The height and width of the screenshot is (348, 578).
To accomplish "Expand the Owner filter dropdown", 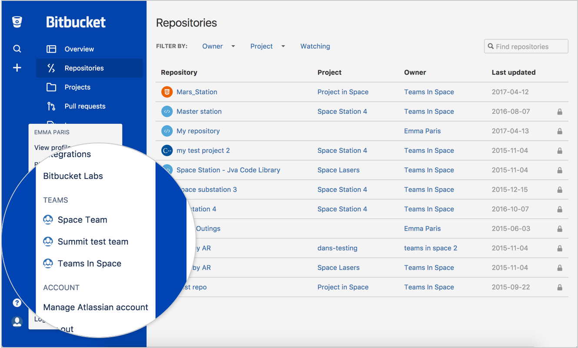I will (x=218, y=46).
